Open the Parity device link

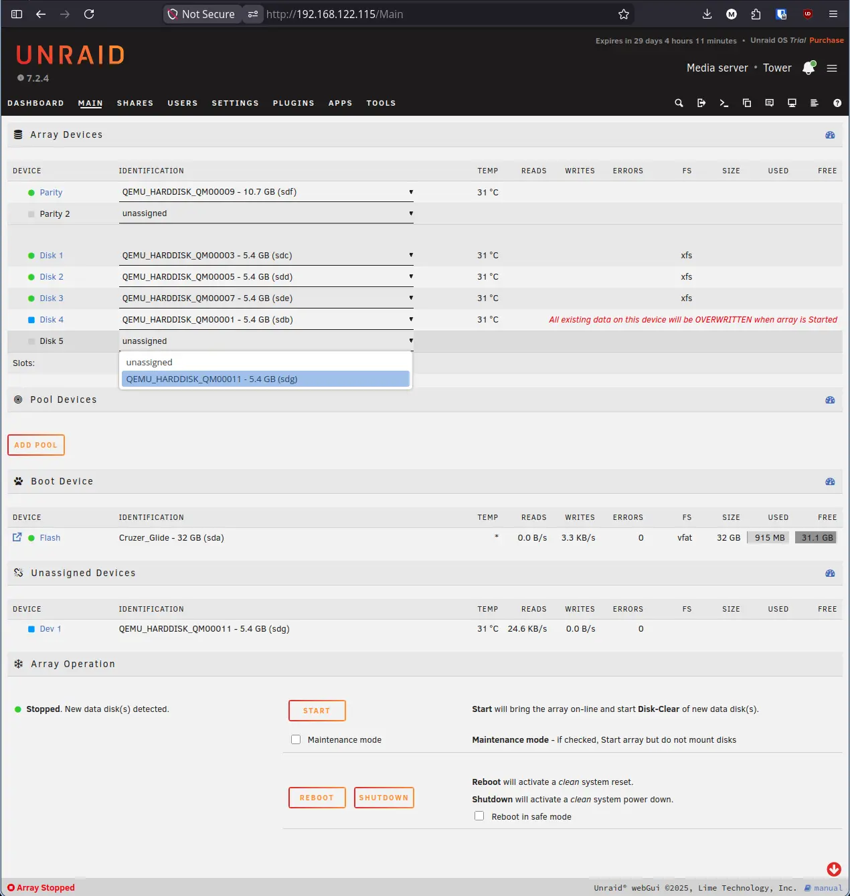pyautogui.click(x=51, y=192)
